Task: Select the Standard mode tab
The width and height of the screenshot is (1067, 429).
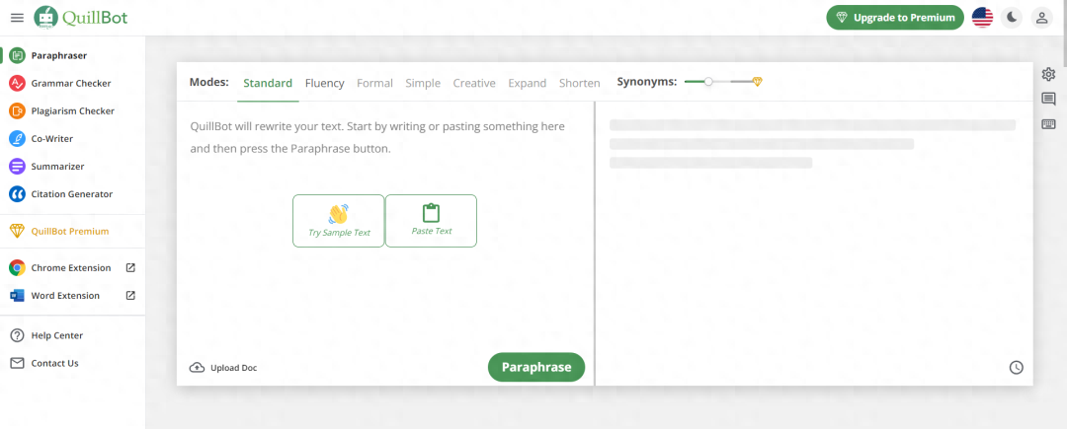Action: 268,83
